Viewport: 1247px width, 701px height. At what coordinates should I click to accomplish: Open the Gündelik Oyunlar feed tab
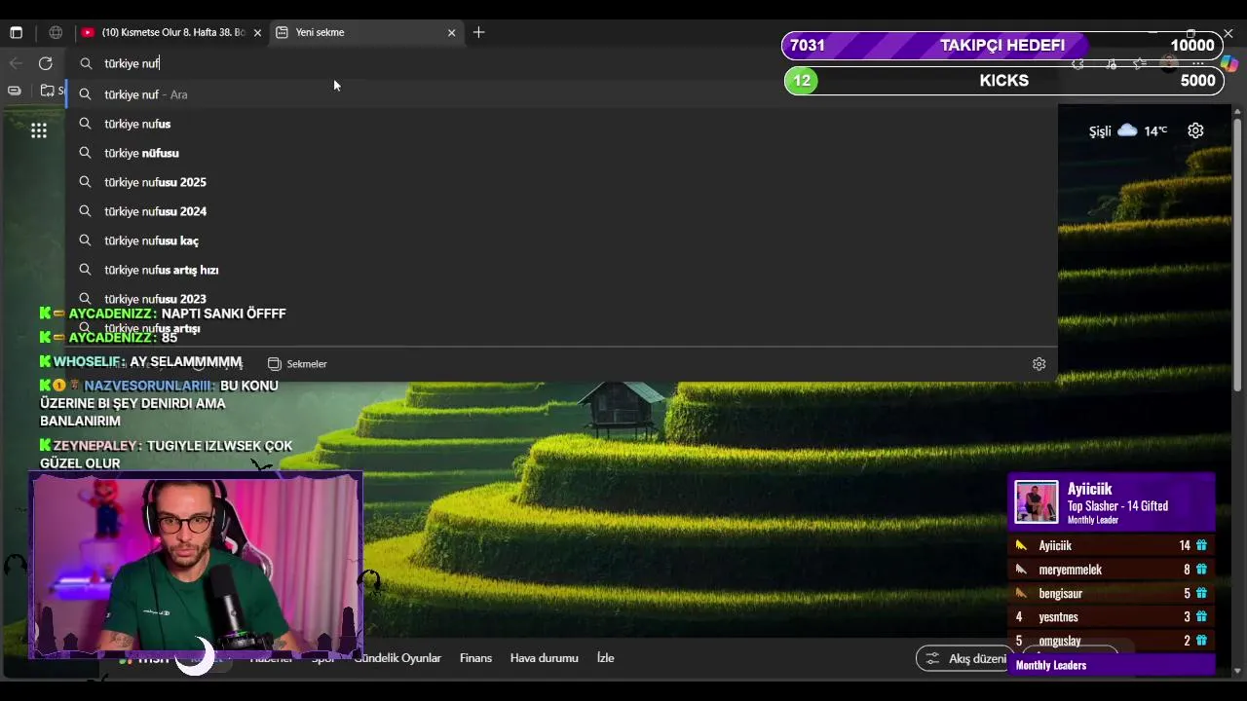[397, 658]
